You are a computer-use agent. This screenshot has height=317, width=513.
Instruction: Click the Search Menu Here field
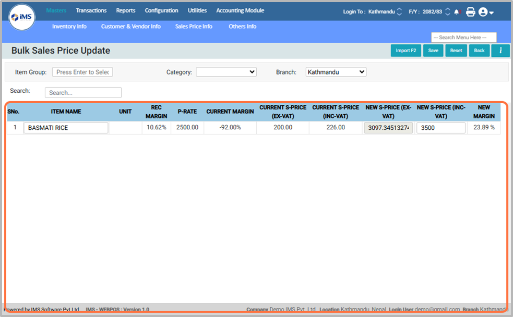pyautogui.click(x=463, y=38)
